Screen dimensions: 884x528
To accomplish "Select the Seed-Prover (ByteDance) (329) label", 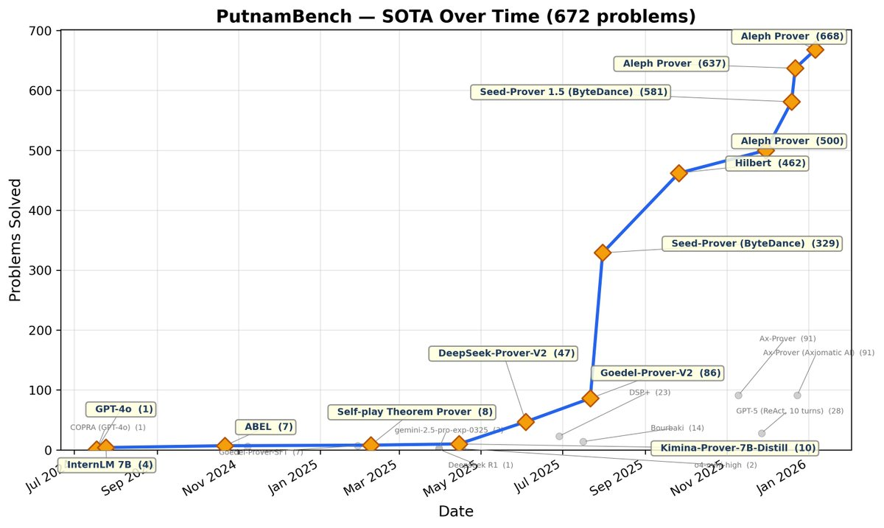I will tap(751, 243).
